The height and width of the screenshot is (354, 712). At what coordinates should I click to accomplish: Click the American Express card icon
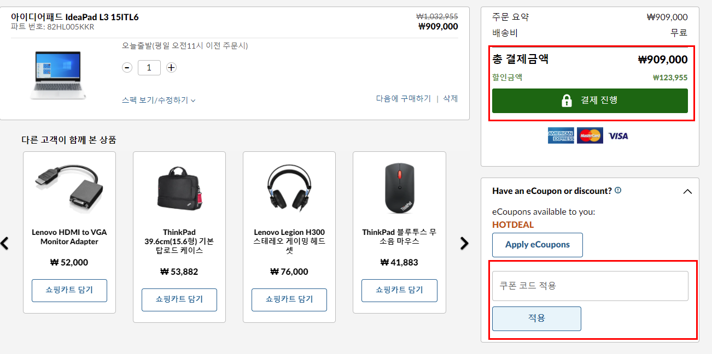[561, 135]
